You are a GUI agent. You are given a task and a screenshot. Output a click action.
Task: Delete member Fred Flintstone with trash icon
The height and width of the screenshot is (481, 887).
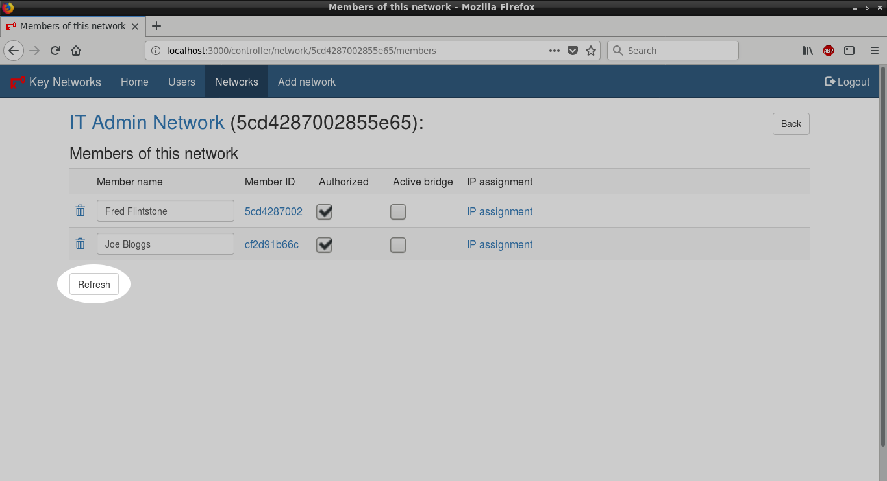point(81,211)
